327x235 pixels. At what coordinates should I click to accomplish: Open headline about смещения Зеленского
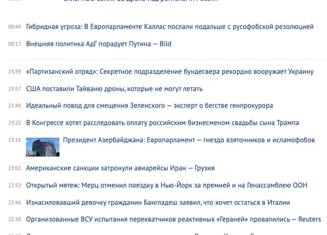149,106
